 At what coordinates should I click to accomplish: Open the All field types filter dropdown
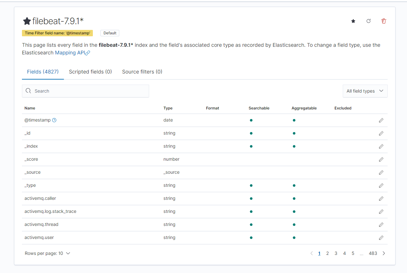tap(365, 91)
